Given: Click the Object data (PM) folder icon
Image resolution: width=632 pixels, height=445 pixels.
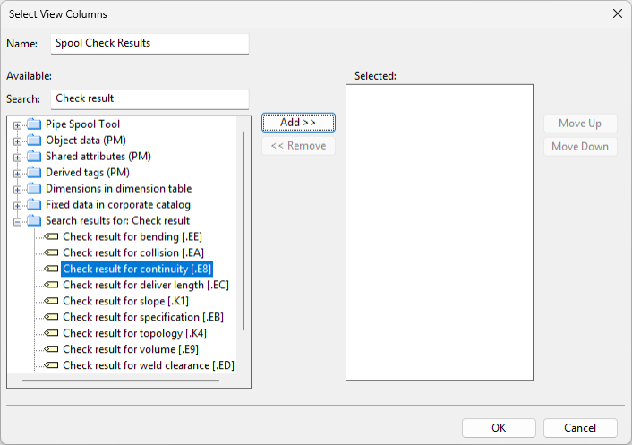Looking at the screenshot, I should coord(33,140).
